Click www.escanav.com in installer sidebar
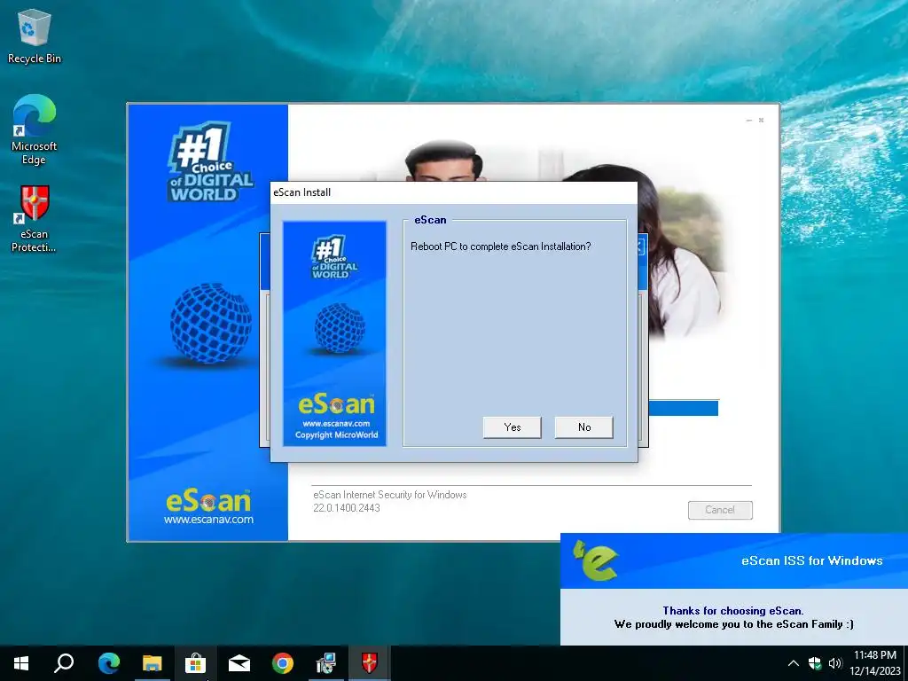This screenshot has height=681, width=908. pos(208,520)
